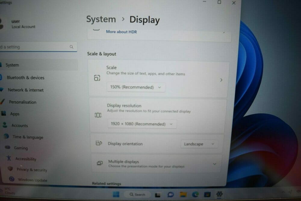301x201 pixels.
Task: Click the Scale & layout heading
Action: click(x=101, y=54)
